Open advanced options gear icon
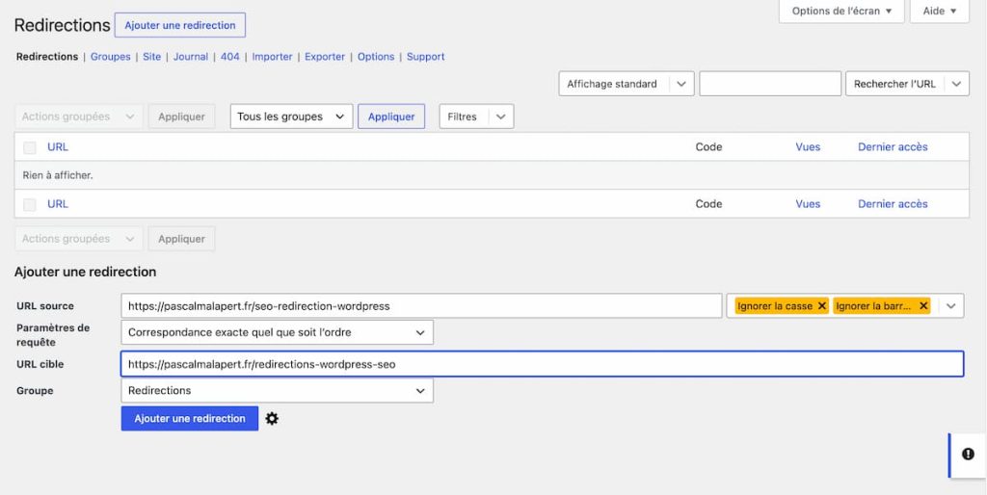 coord(271,418)
